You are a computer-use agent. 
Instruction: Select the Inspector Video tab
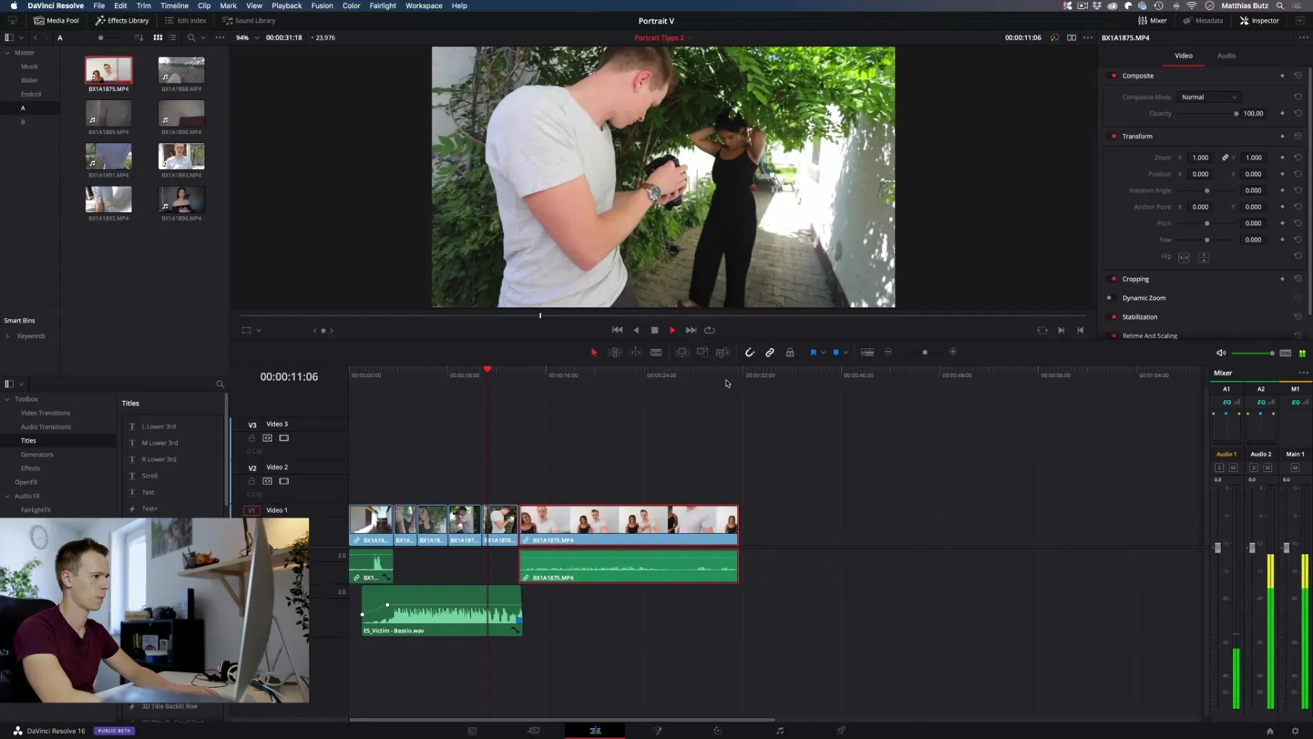[1184, 55]
